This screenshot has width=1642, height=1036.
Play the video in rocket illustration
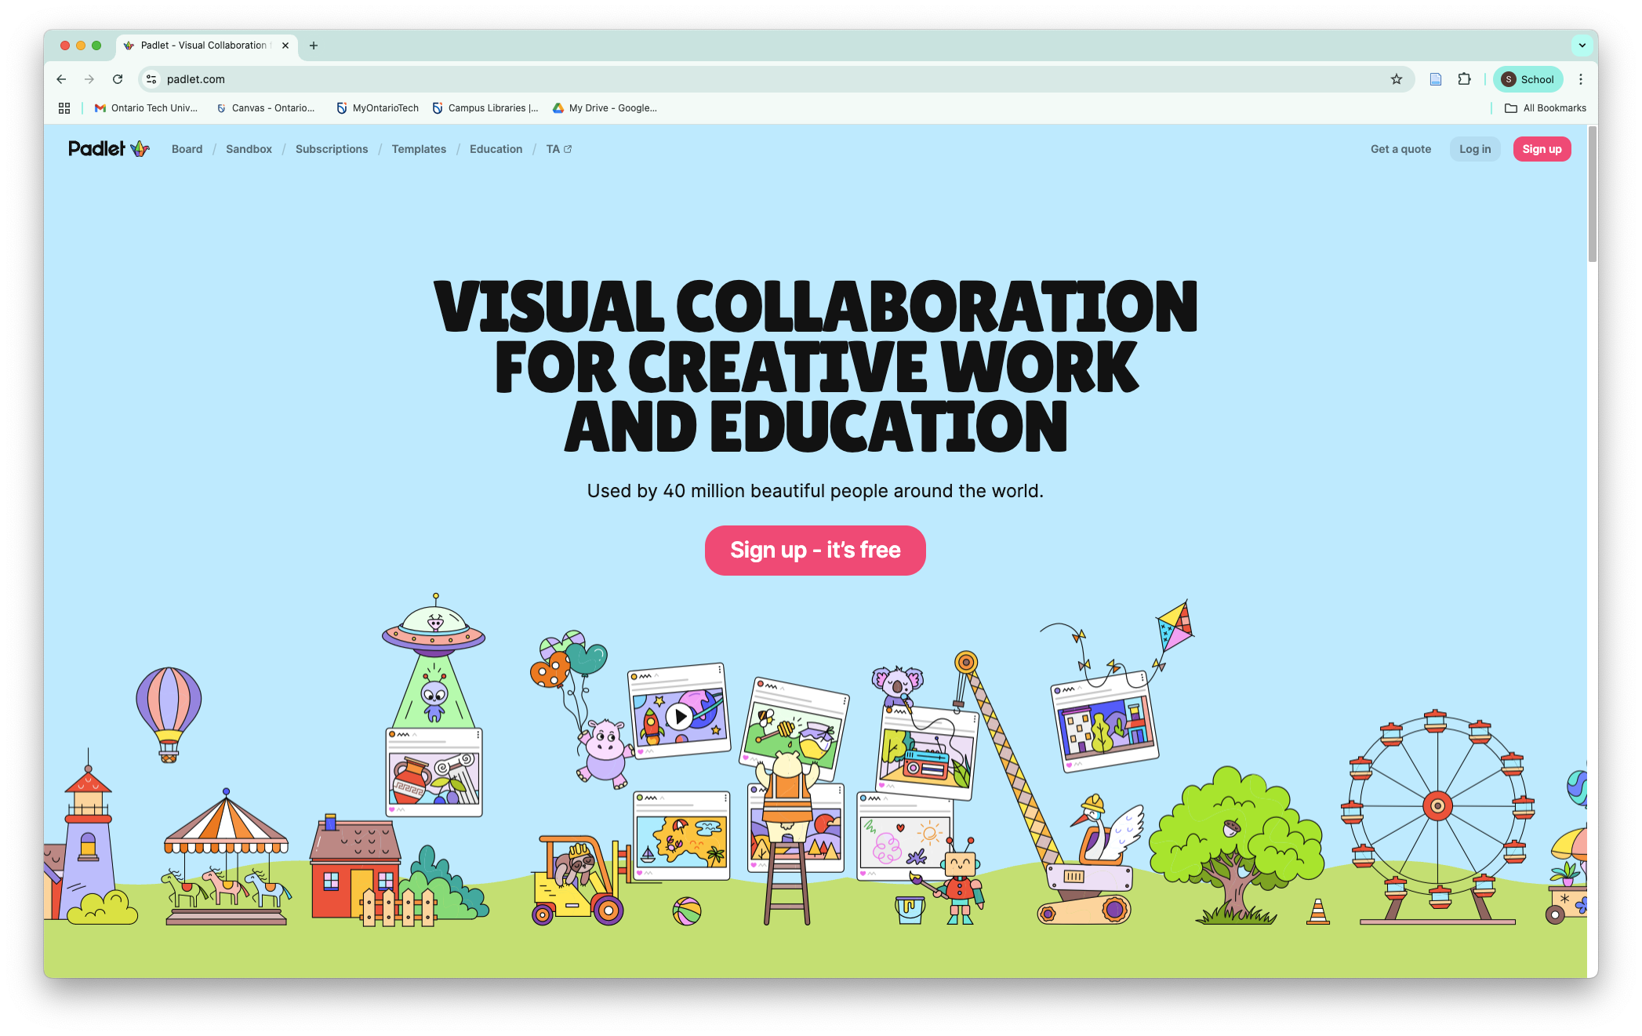(x=680, y=715)
